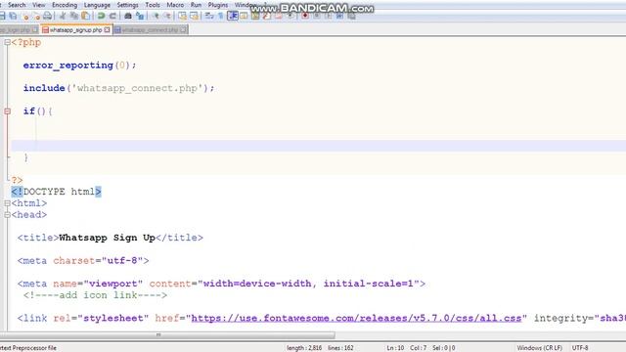Collapse the <?php block fold marker
626x352 pixels.
click(x=7, y=42)
